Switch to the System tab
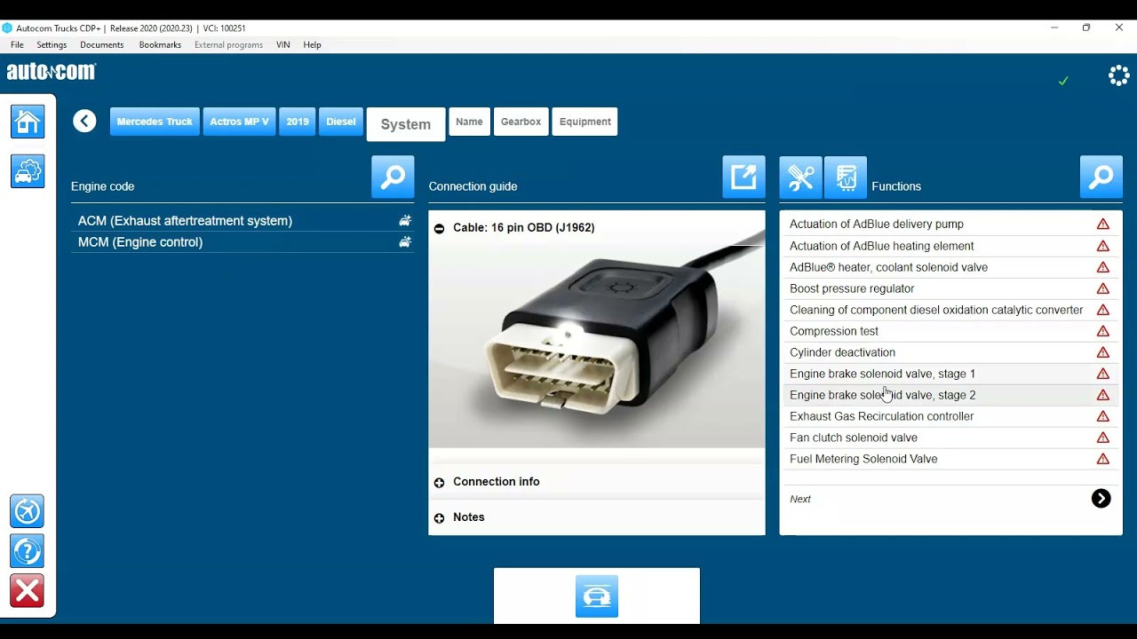Screen dimensions: 1137x639 [x=406, y=124]
